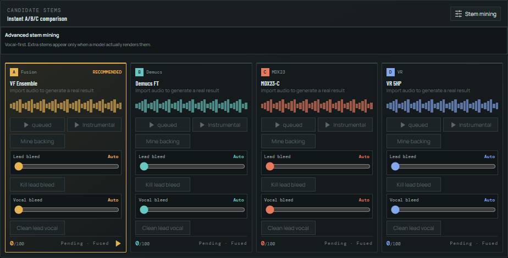Select the B Demucs letter badge
The height and width of the screenshot is (258, 508).
click(139, 72)
